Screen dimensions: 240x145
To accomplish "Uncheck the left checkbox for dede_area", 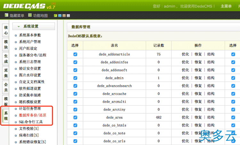I will pos(75,117).
